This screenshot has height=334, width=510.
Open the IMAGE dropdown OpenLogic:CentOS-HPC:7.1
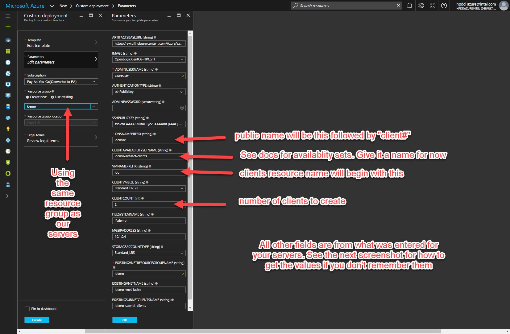coord(149,60)
